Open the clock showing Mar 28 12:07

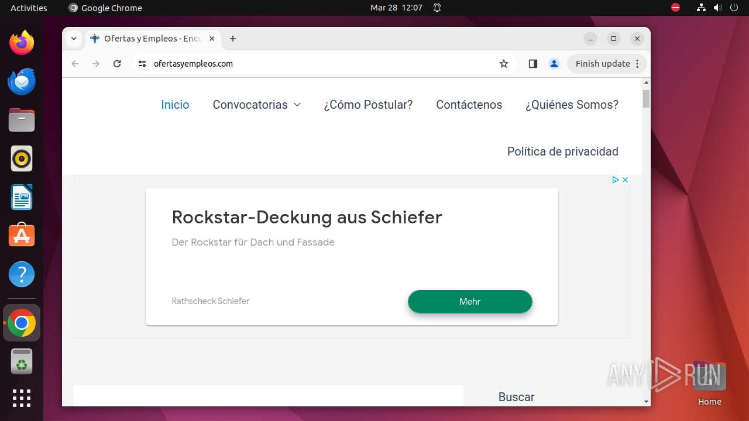[396, 8]
